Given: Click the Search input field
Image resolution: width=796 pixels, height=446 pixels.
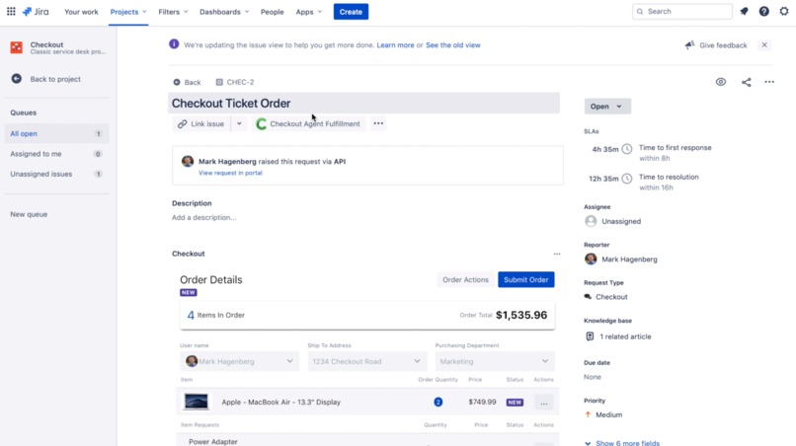Looking at the screenshot, I should pyautogui.click(x=682, y=11).
